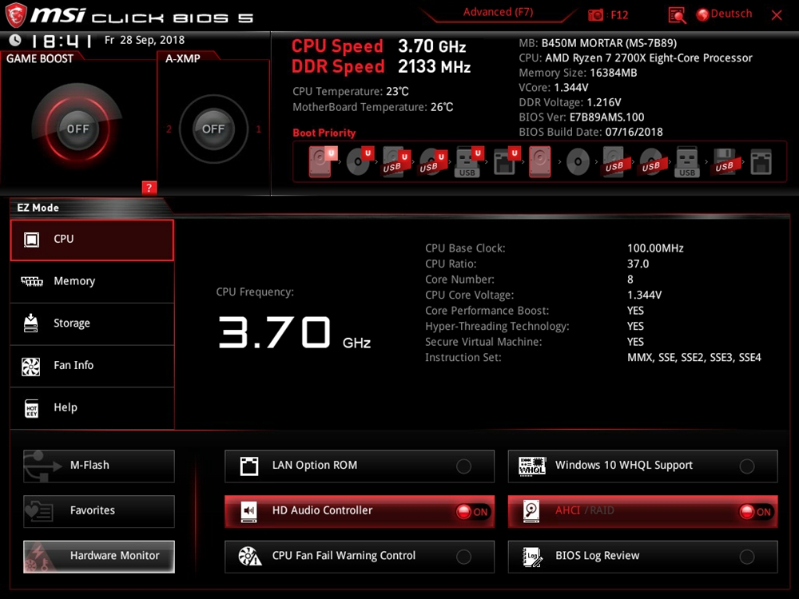Open the Fan Info tab
The image size is (799, 599).
tap(92, 366)
